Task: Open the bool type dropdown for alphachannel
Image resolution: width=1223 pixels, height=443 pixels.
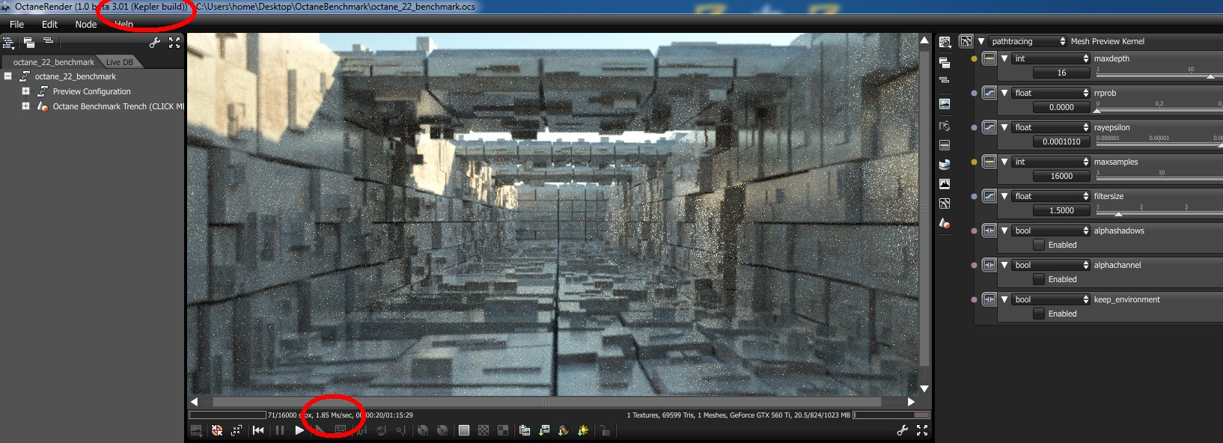Action: [x=1051, y=265]
